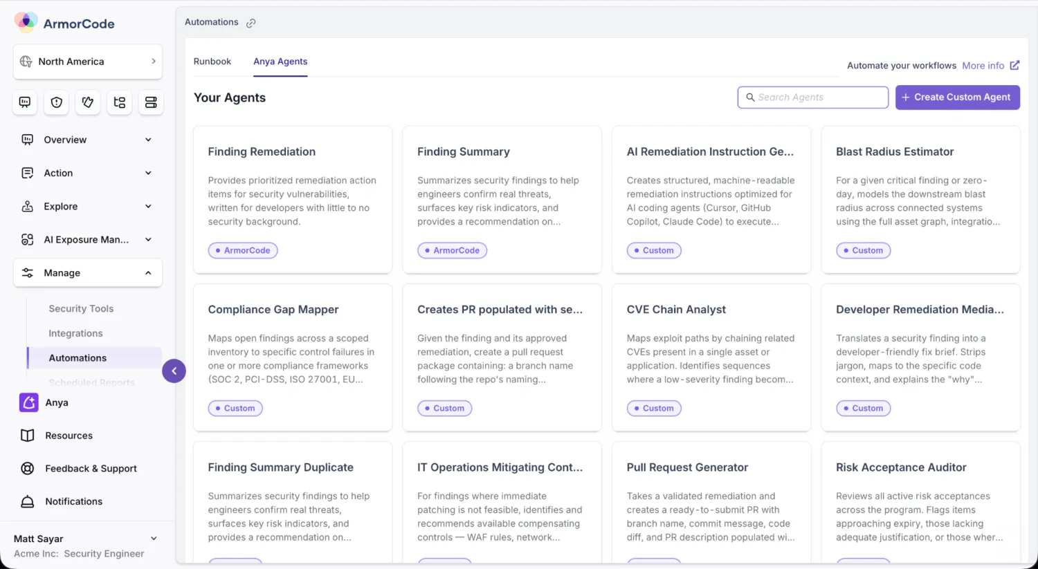Click the Overview sidebar icon

point(28,140)
